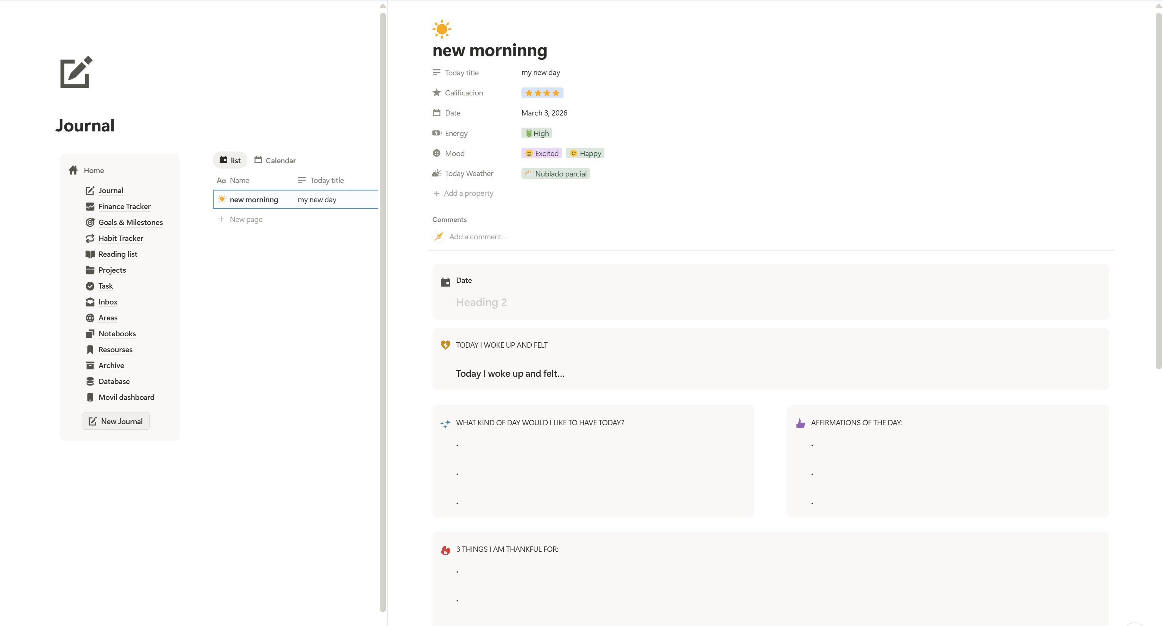Click the Today Weather cloud icon
The image size is (1163, 626).
click(x=437, y=173)
